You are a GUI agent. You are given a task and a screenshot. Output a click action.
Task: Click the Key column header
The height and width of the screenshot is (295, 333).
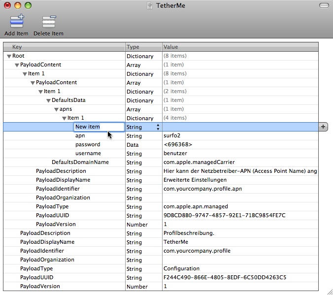click(x=64, y=47)
